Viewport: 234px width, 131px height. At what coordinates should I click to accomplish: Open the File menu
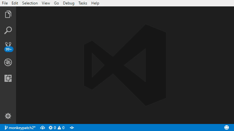coord(5,3)
